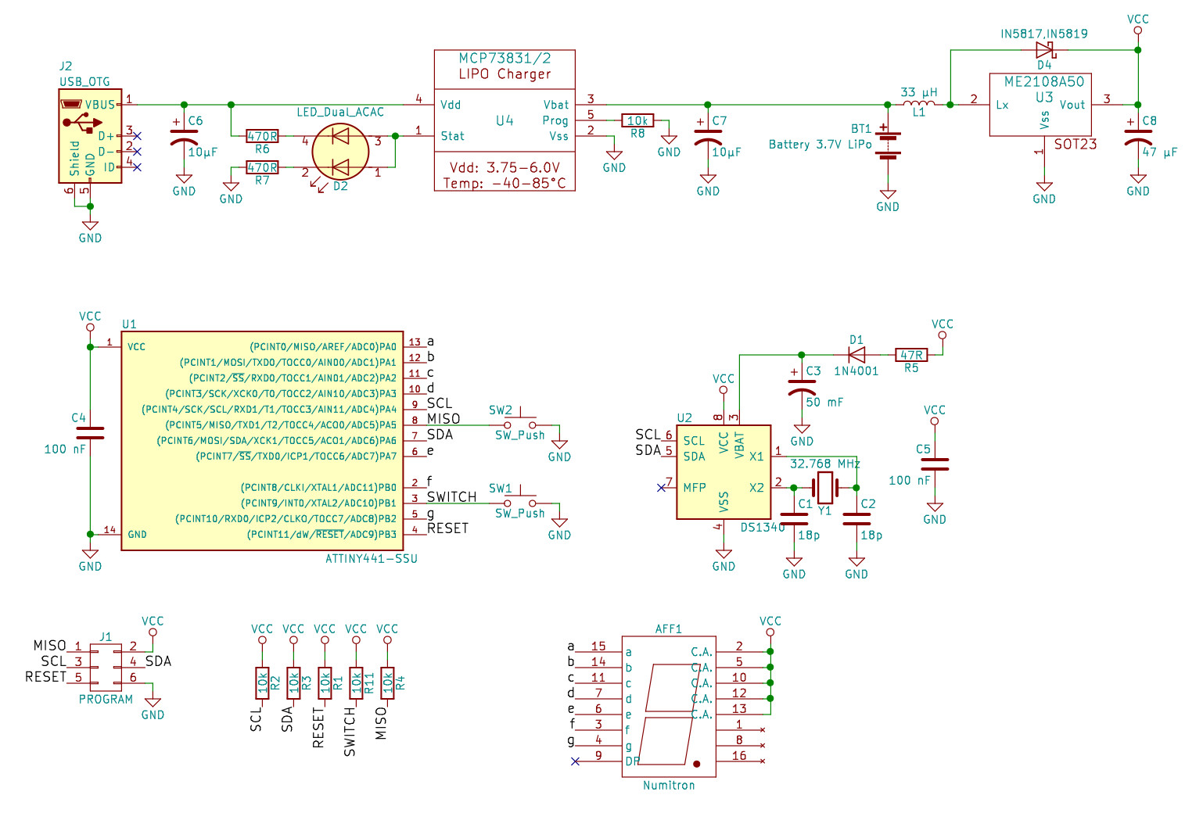
Task: Click the ATTINY441-SSU label under U1
Action: click(372, 559)
